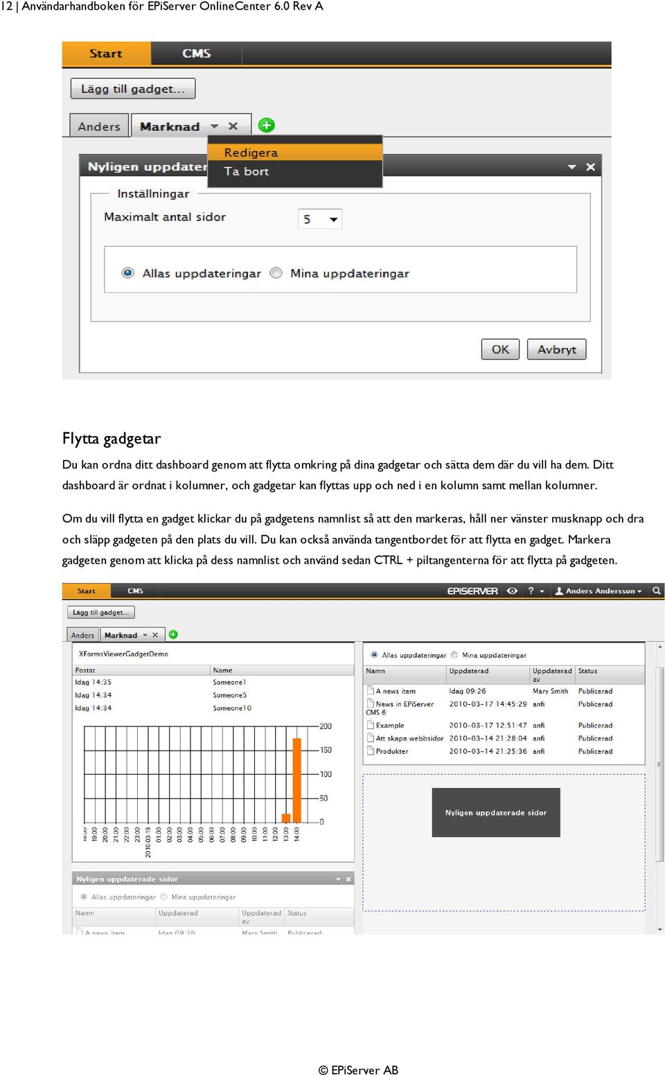Switch to the Start tab in the dashboard screenshot
Screen dimensions: 665x1075
click(87, 591)
